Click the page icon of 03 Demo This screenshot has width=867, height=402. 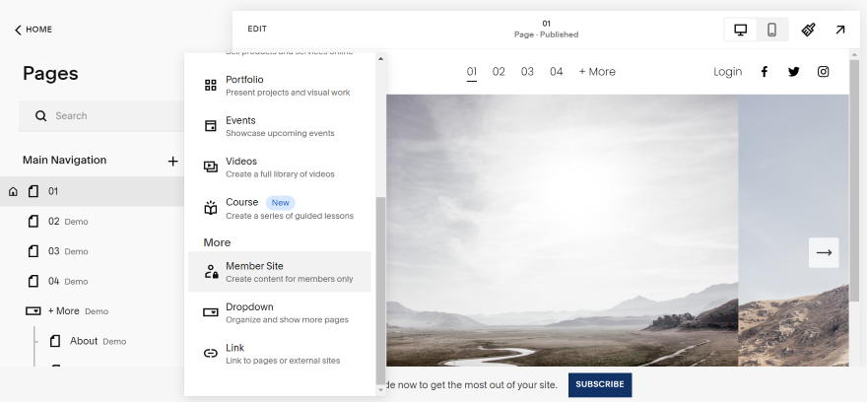33,251
